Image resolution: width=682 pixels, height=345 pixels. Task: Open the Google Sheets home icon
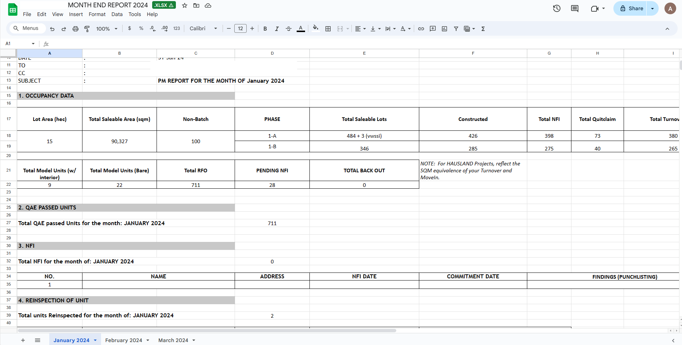pos(13,9)
